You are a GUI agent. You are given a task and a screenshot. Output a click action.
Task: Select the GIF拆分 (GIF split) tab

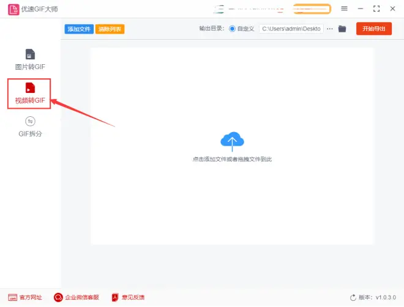click(30, 127)
